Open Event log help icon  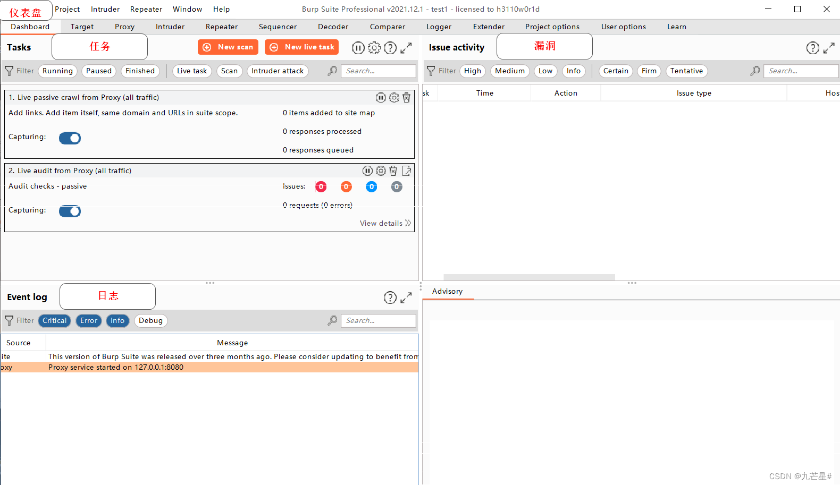tap(390, 297)
